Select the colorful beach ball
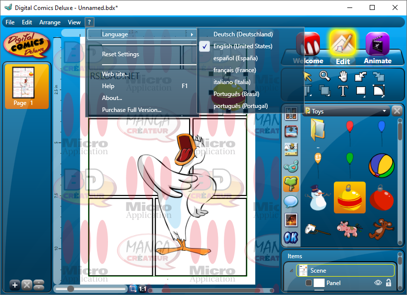 (382, 166)
